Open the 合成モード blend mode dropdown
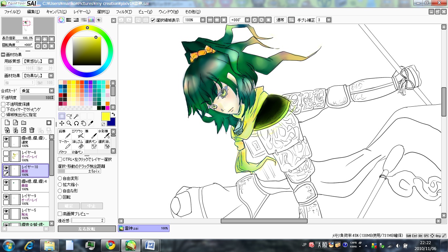448x252 pixels. (51, 91)
